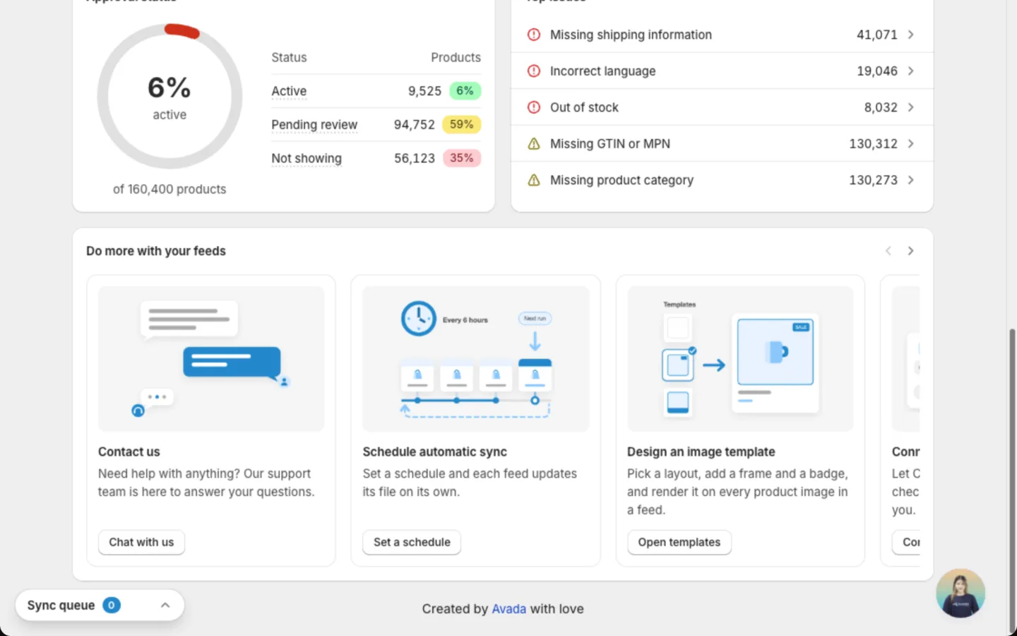
Task: Click the 94,752 pending products value
Action: 415,124
